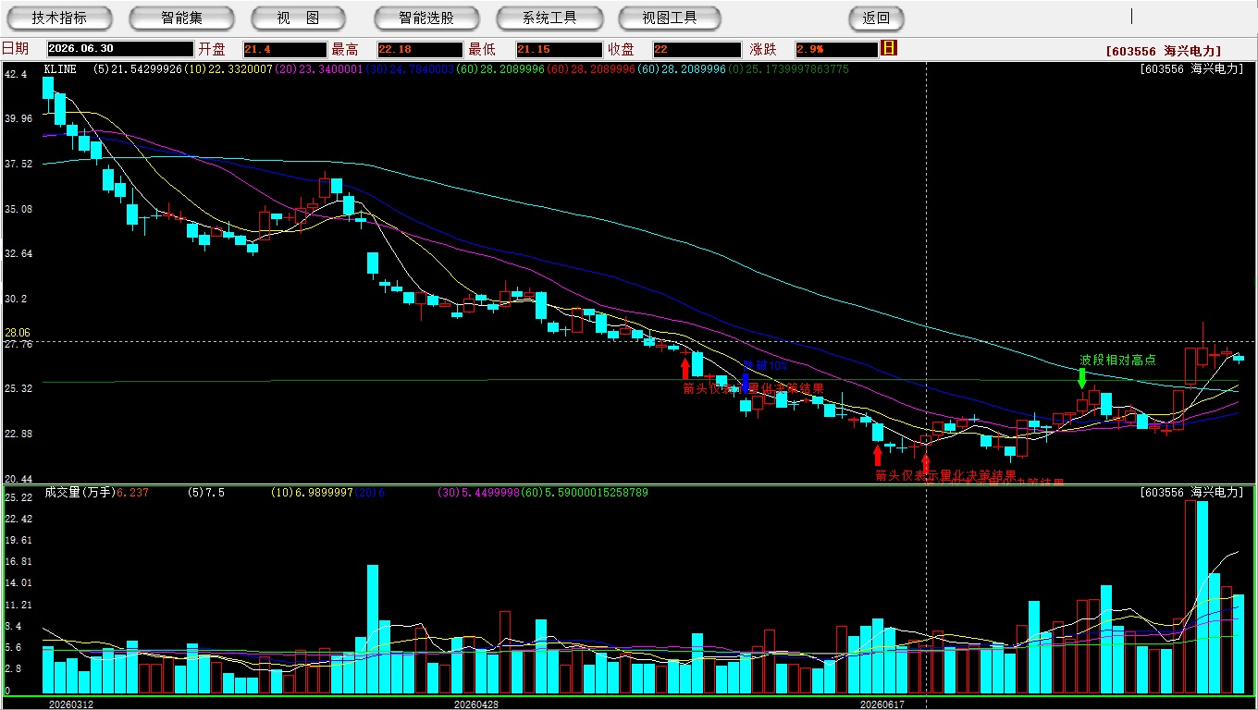Select the 收盘 field showing 22
Image resolution: width=1258 pixels, height=710 pixels.
(697, 49)
